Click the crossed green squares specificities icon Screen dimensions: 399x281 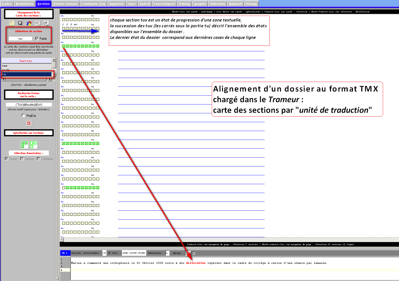(24, 145)
